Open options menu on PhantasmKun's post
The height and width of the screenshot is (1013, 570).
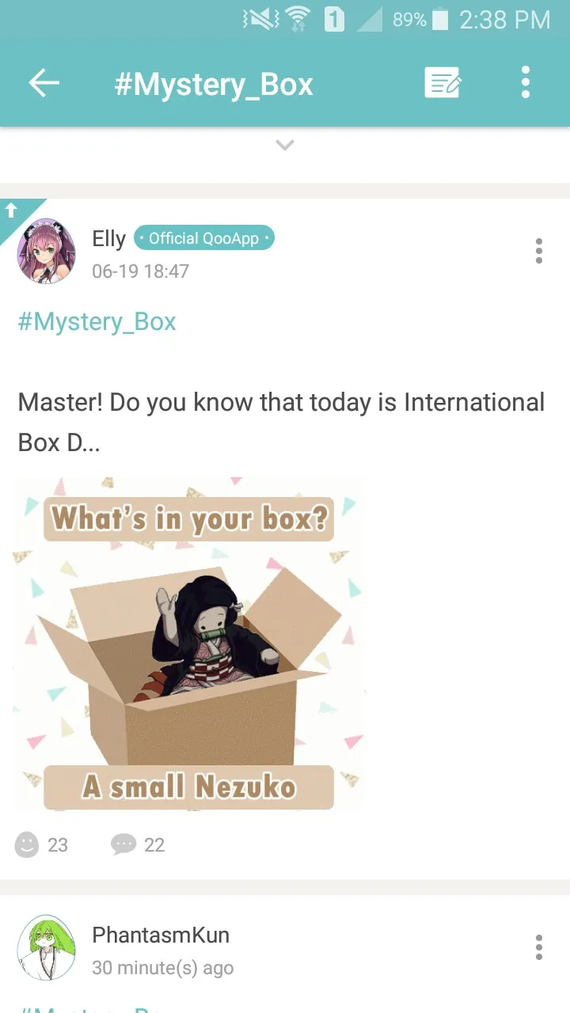click(x=539, y=947)
